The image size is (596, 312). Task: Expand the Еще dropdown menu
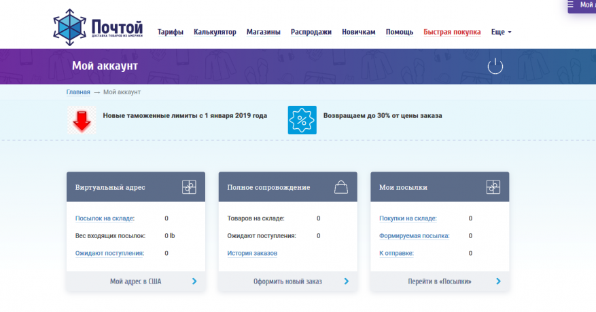click(501, 32)
